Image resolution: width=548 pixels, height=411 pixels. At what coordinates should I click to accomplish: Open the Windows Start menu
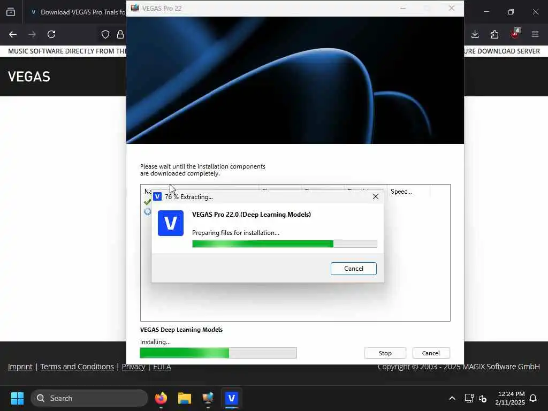coord(17,398)
